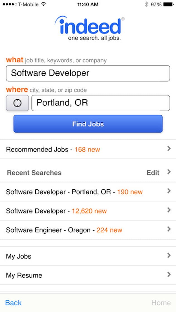
Task: Click the Software Developer job title field
Action: (x=88, y=73)
